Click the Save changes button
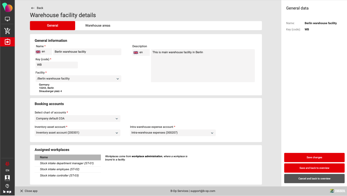 click(x=314, y=157)
